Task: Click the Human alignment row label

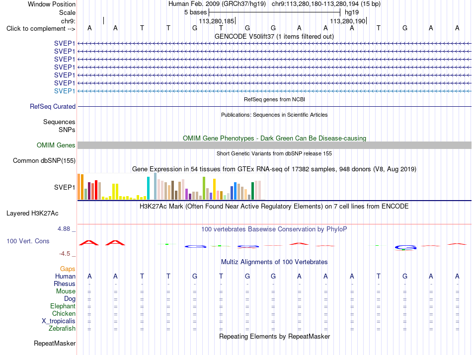Action: tap(65, 276)
